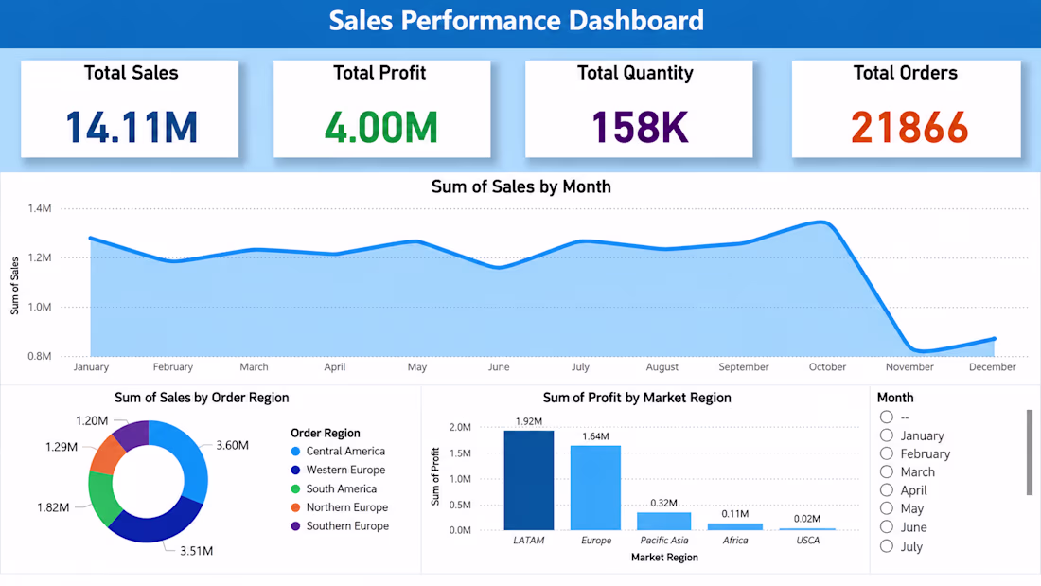Click the Northern Europe orange legend dot

pyautogui.click(x=295, y=506)
